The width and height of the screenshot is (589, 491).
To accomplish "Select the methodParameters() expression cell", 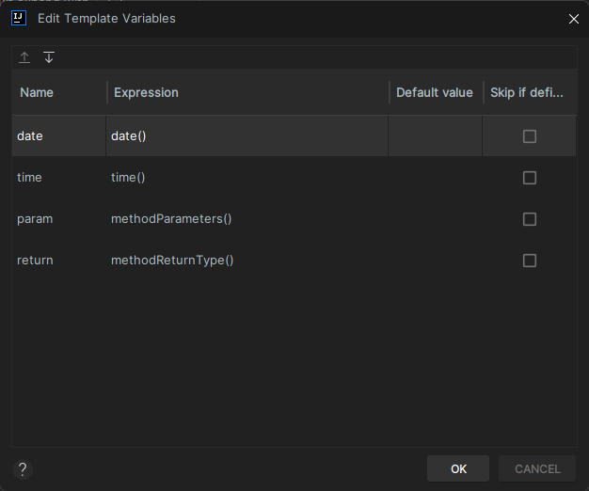I will [x=247, y=219].
